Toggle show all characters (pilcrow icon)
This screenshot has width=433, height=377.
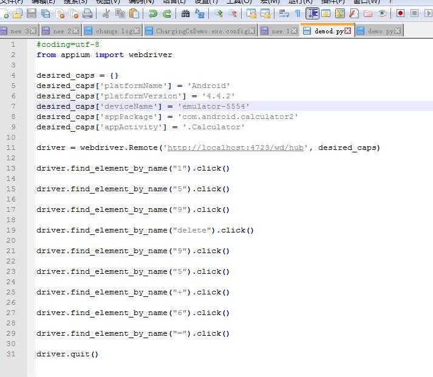click(x=298, y=13)
